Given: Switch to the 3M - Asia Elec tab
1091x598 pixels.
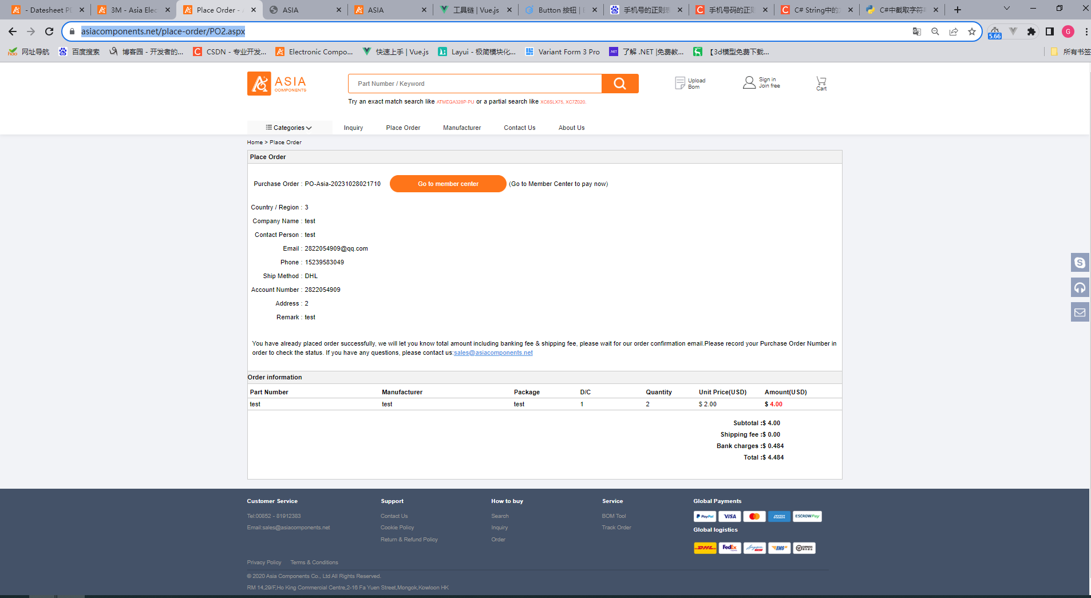Looking at the screenshot, I should pyautogui.click(x=133, y=10).
